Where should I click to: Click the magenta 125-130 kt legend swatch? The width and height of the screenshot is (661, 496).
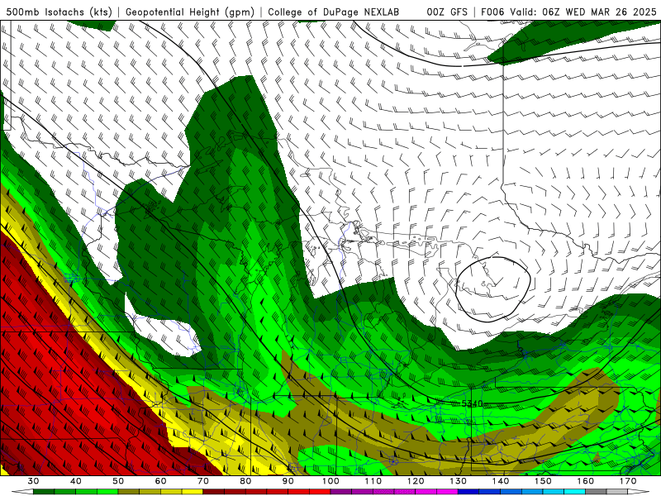click(448, 492)
